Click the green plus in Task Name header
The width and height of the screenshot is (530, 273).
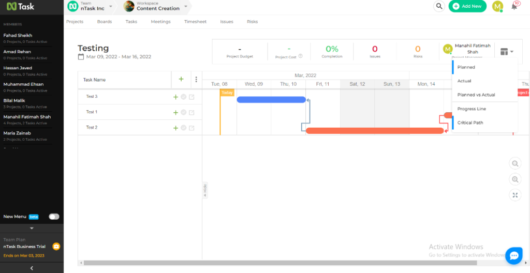(x=181, y=79)
